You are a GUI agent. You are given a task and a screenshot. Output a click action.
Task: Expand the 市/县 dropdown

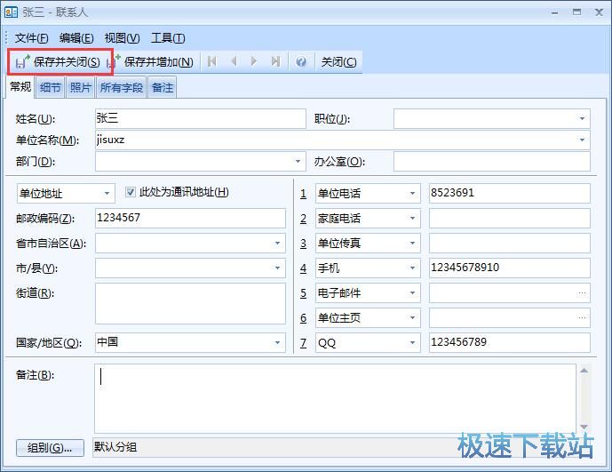(277, 268)
